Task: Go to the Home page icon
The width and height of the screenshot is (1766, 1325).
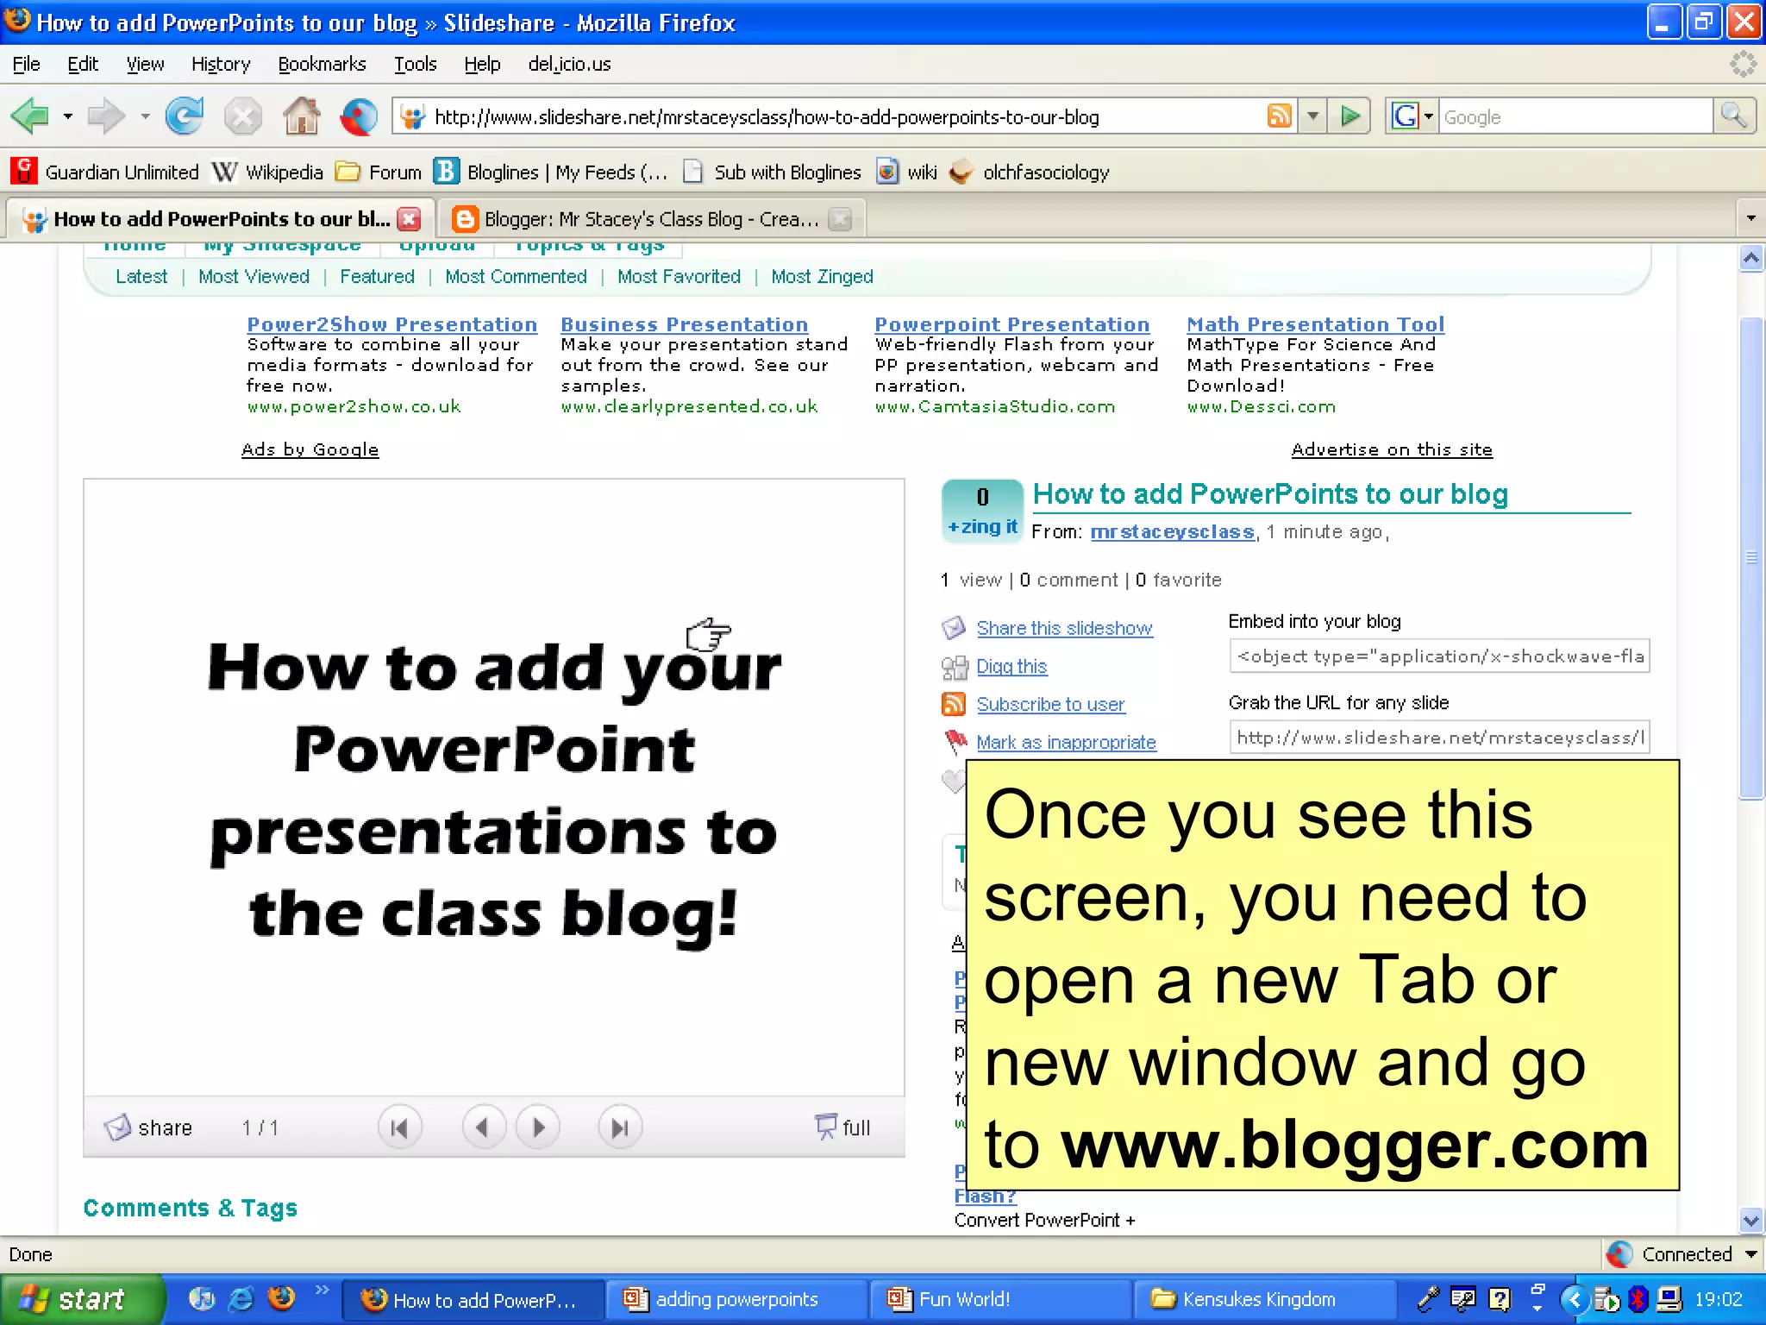Action: pyautogui.click(x=301, y=116)
